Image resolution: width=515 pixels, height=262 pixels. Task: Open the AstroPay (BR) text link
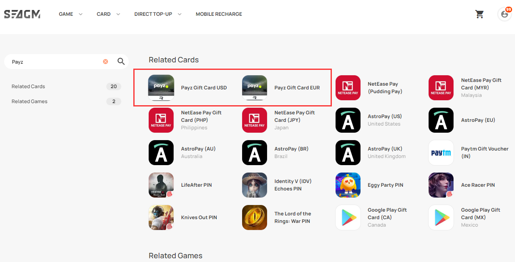pos(292,149)
